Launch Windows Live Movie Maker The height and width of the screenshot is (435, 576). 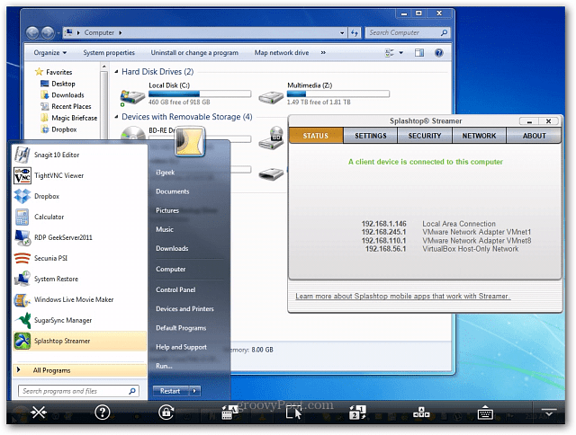[x=80, y=299]
